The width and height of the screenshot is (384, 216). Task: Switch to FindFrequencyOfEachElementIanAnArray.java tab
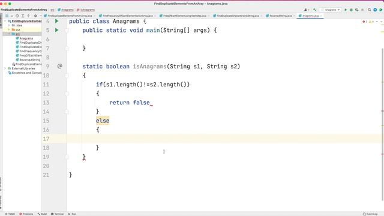[x=128, y=16]
